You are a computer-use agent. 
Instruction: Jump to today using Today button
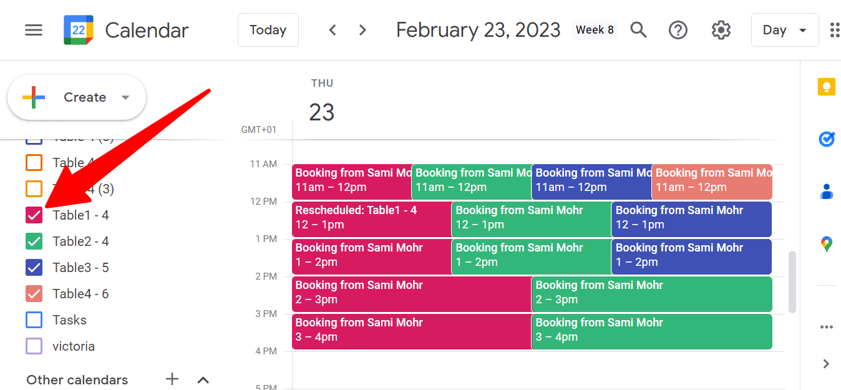pos(268,29)
